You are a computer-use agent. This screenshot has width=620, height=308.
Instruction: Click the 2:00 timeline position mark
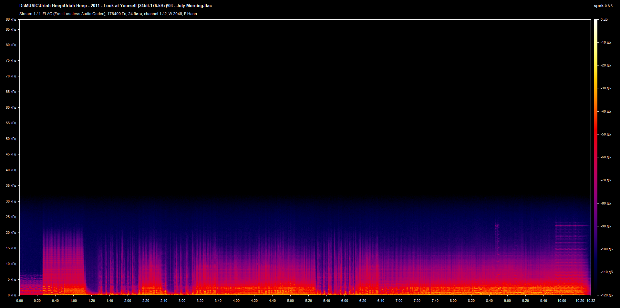tap(128, 300)
